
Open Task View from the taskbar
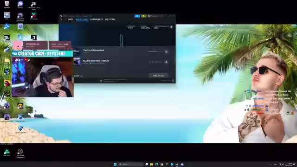147,164
